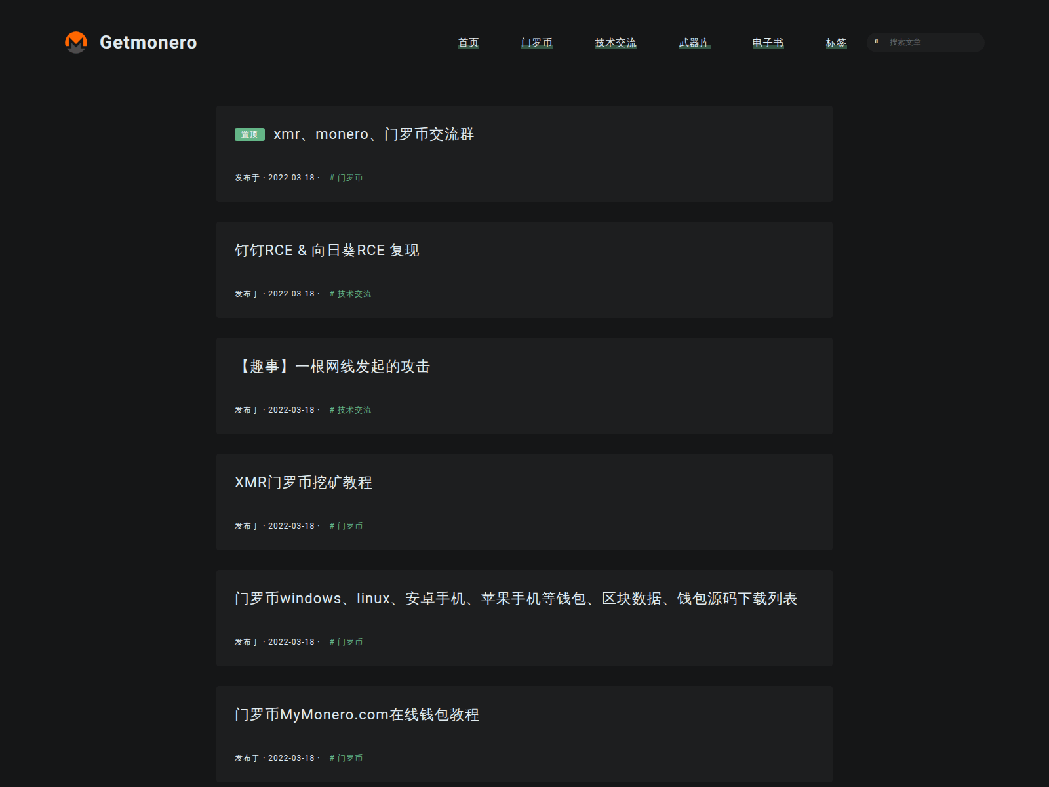Open the 标签 navigation menu
Viewport: 1049px width, 787px height.
[x=836, y=43]
